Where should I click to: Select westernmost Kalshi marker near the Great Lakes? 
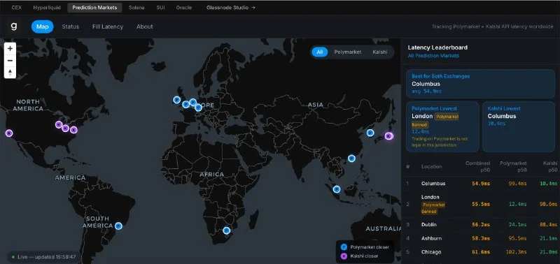59,124
